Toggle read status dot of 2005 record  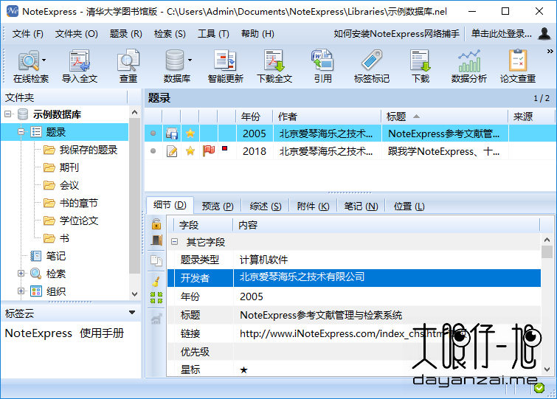tap(153, 133)
